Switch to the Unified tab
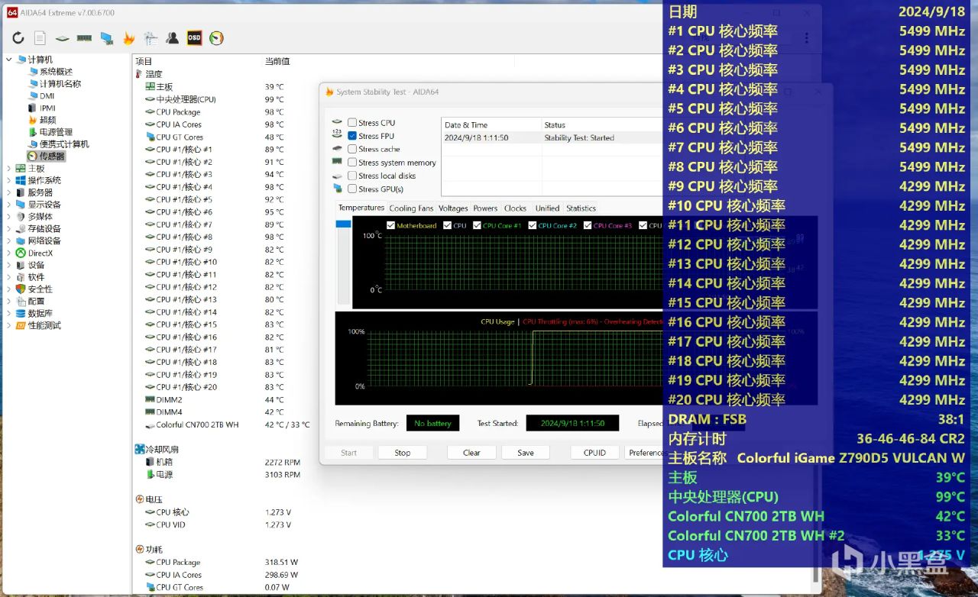The image size is (978, 597). tap(547, 208)
